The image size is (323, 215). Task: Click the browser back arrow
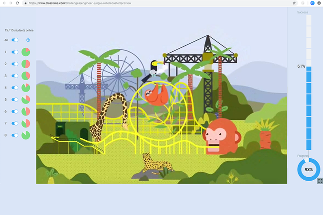[4, 3]
